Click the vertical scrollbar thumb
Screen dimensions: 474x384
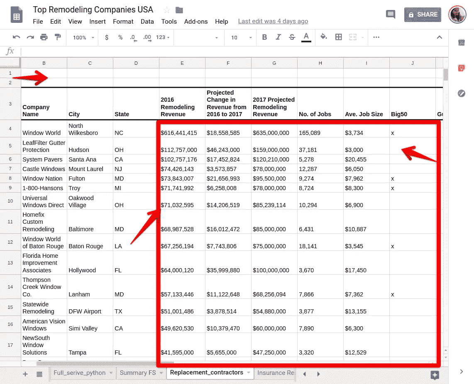(x=445, y=74)
